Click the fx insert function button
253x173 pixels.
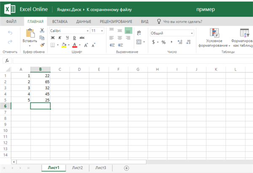click(7, 61)
